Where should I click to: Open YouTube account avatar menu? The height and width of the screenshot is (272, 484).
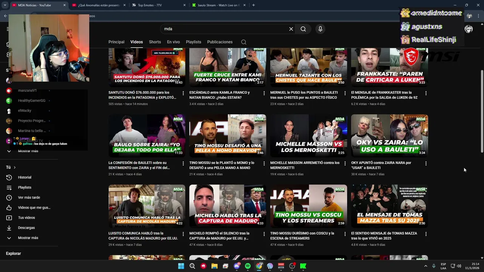[468, 29]
